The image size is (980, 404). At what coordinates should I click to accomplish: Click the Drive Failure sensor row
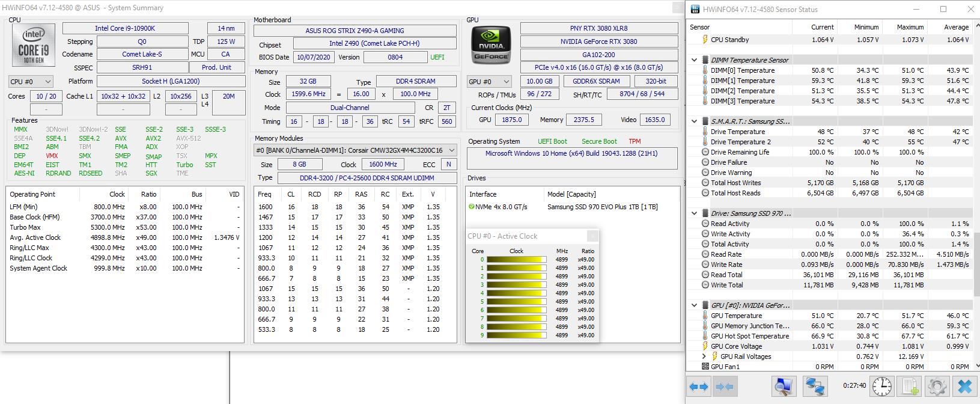(830, 162)
